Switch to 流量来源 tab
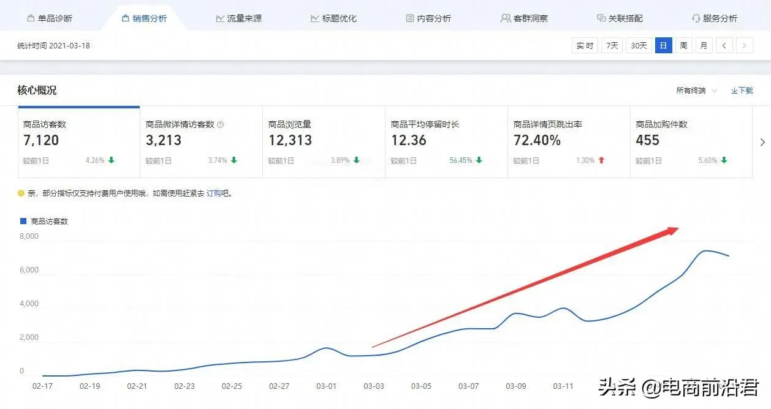The image size is (771, 409). 238,18
